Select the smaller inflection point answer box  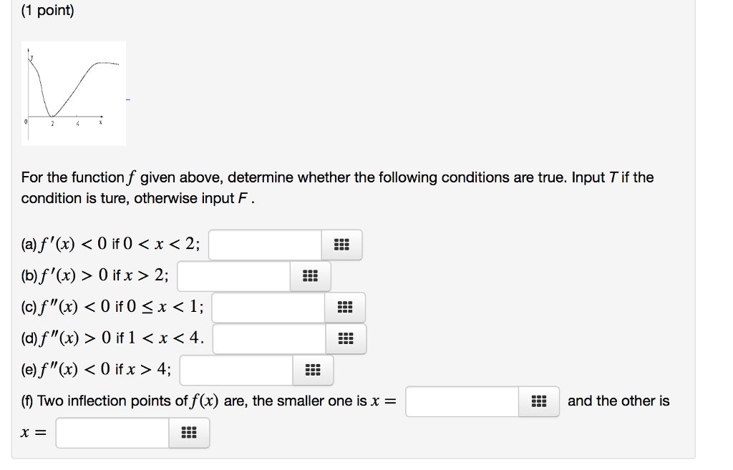tap(462, 401)
